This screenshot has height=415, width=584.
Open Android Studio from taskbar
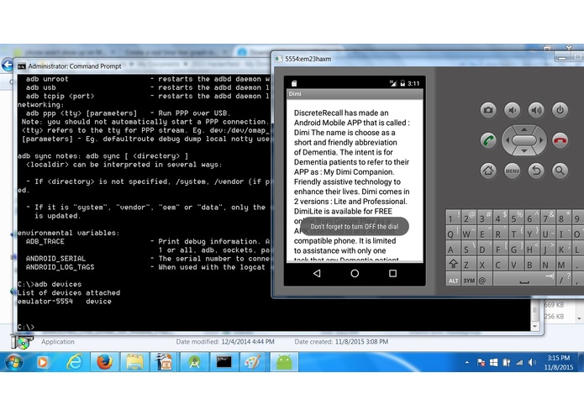point(194,362)
